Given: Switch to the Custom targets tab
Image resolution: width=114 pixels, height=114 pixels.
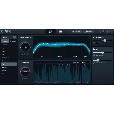Looking at the screenshot, I should tap(13, 41).
